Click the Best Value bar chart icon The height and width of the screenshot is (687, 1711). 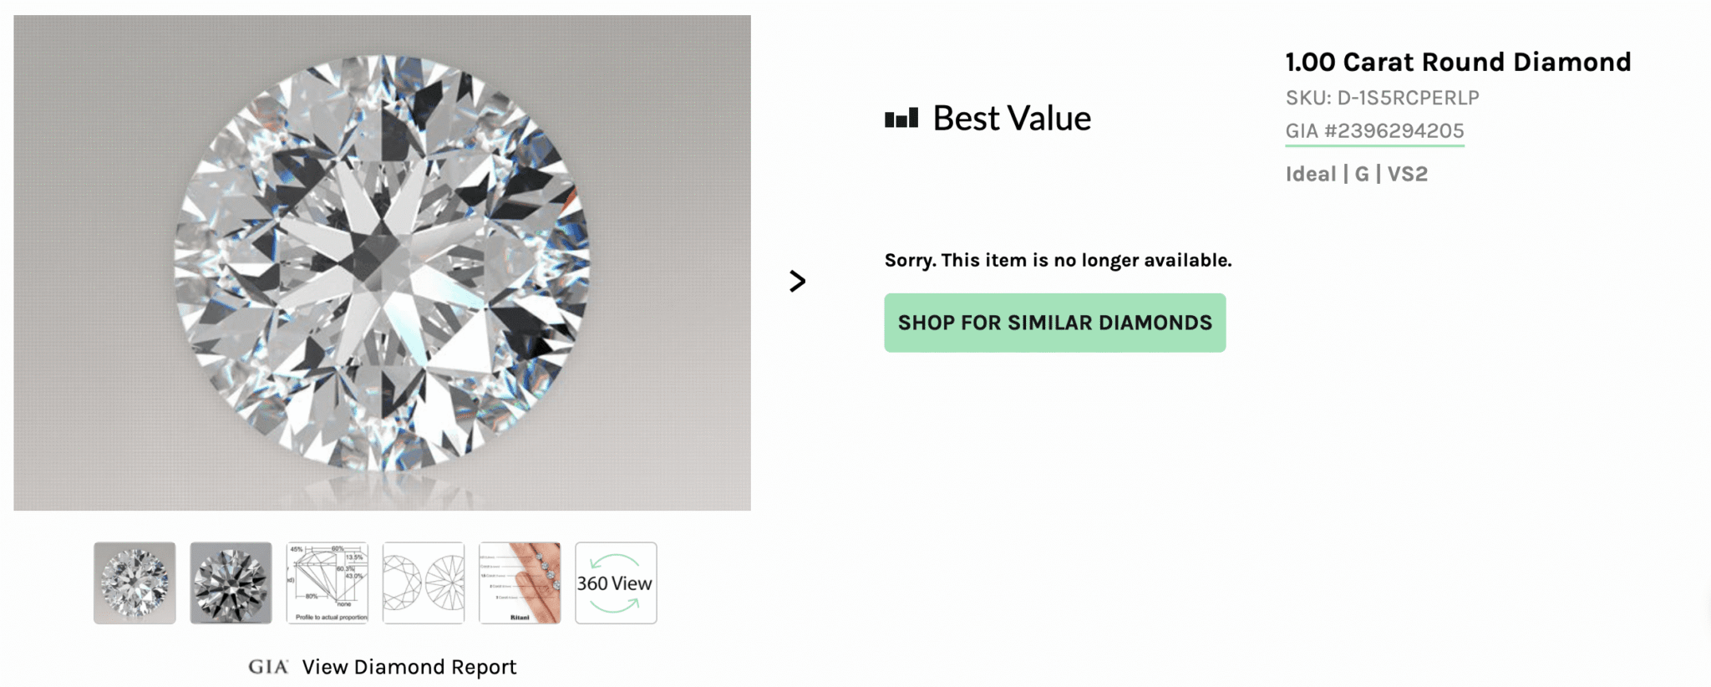tap(901, 119)
